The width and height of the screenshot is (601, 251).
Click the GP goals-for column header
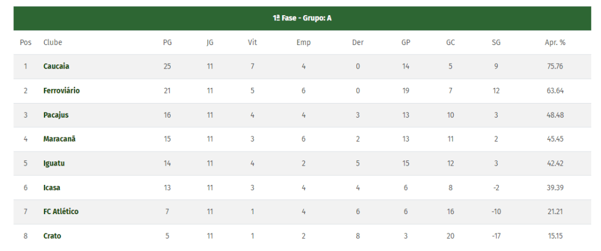coord(406,42)
